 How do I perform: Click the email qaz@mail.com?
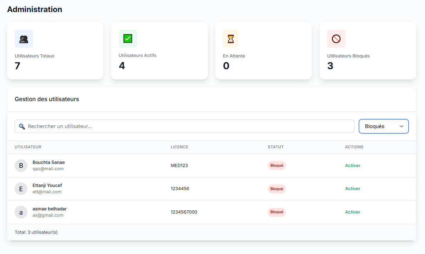48,169
